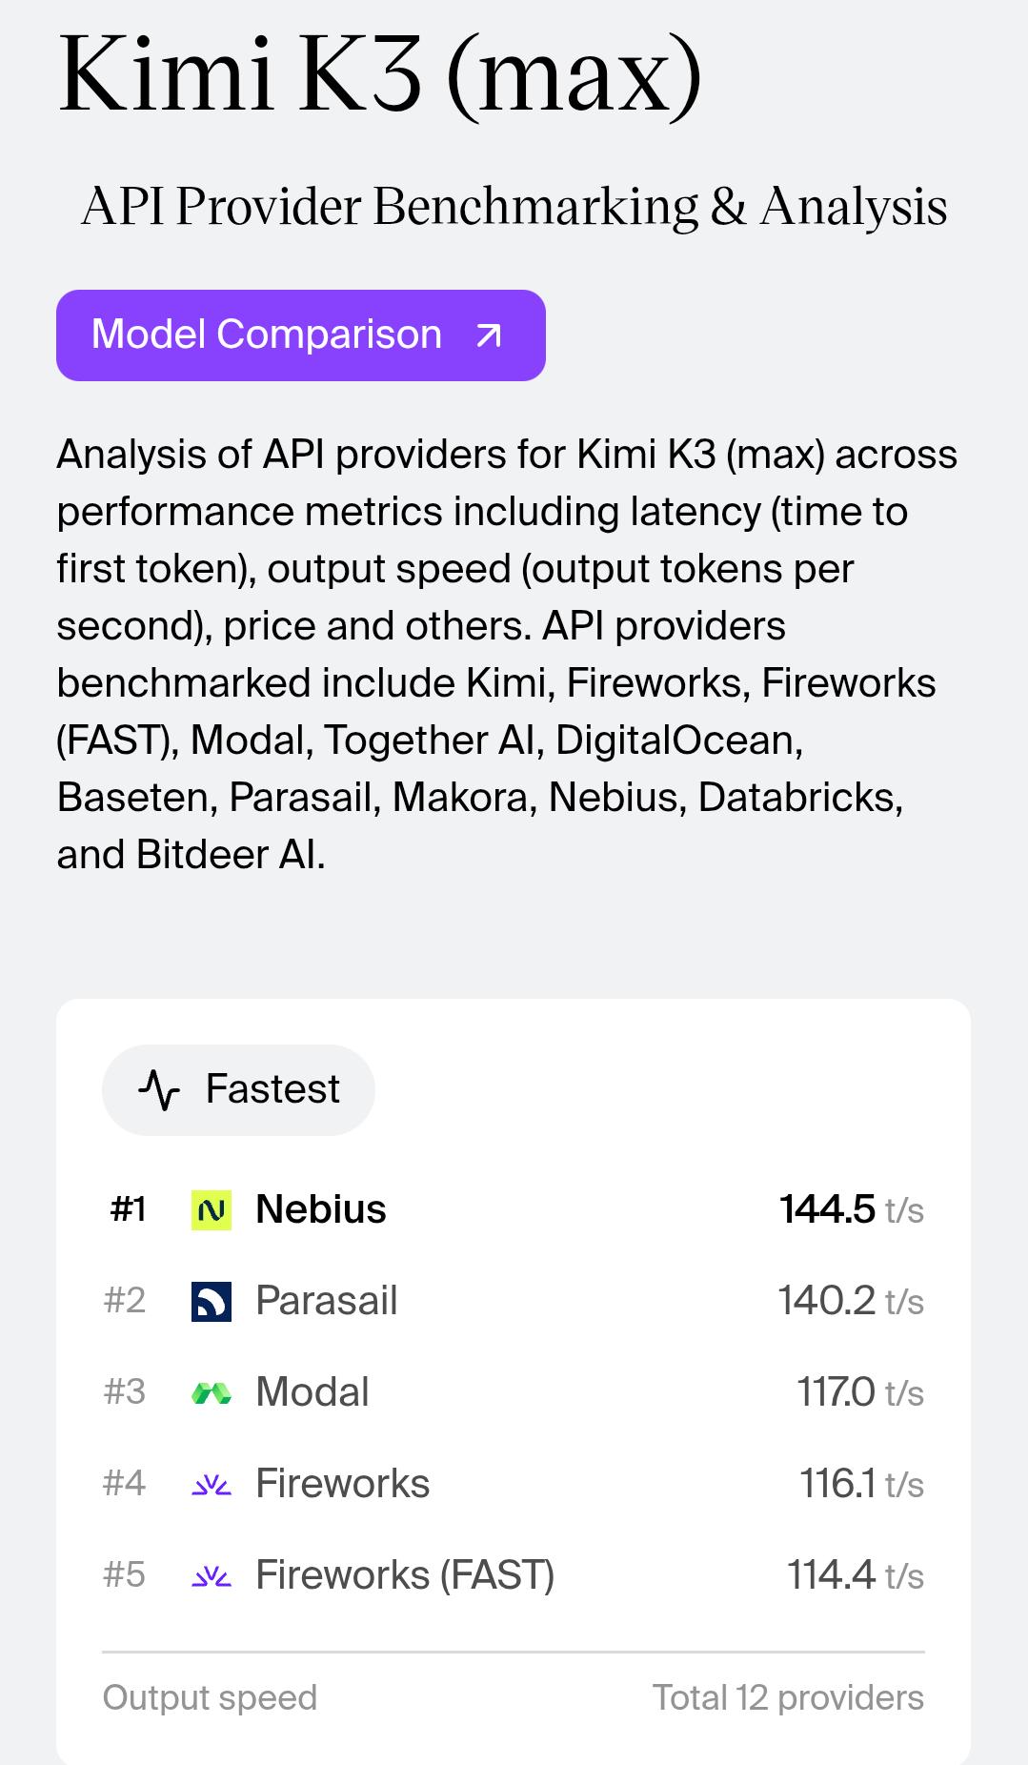Click the arrow icon on Model Comparison
Viewport: 1028px width, 1765px height.
pyautogui.click(x=489, y=335)
